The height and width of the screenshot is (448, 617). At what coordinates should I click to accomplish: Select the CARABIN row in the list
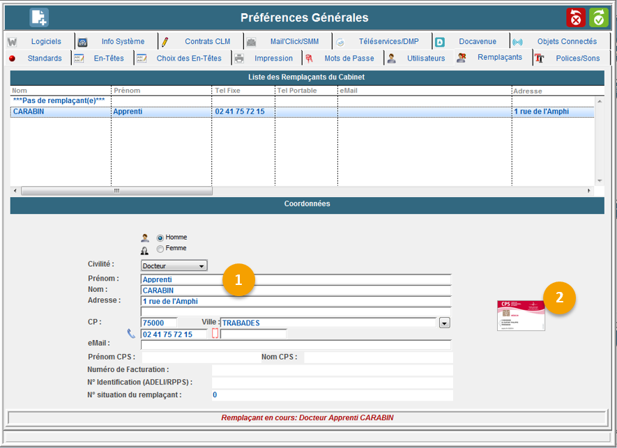[60, 111]
